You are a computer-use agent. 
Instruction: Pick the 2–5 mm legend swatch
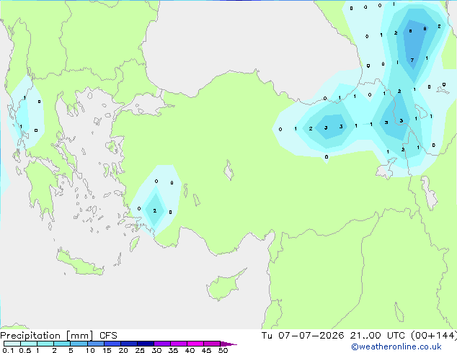point(62,344)
